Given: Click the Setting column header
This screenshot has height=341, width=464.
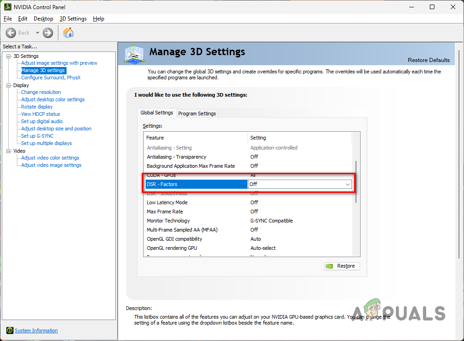Looking at the screenshot, I should click(299, 138).
